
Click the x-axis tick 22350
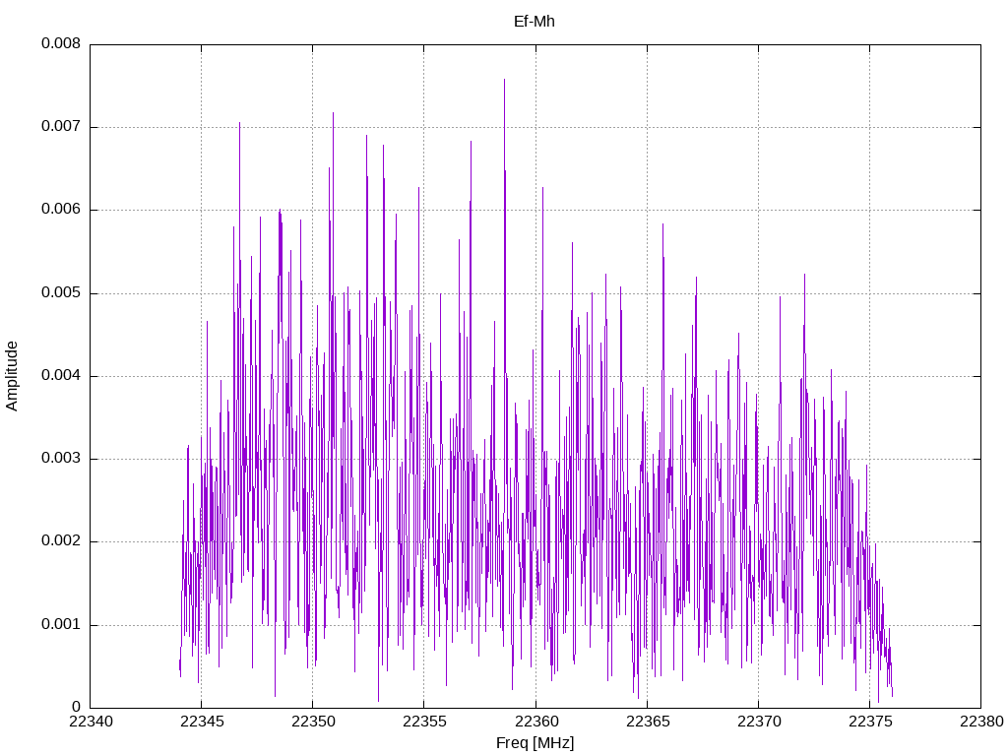click(x=313, y=722)
